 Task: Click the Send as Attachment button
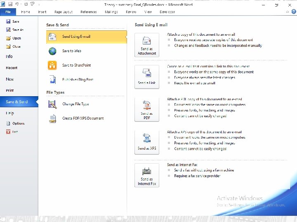tap(147, 45)
